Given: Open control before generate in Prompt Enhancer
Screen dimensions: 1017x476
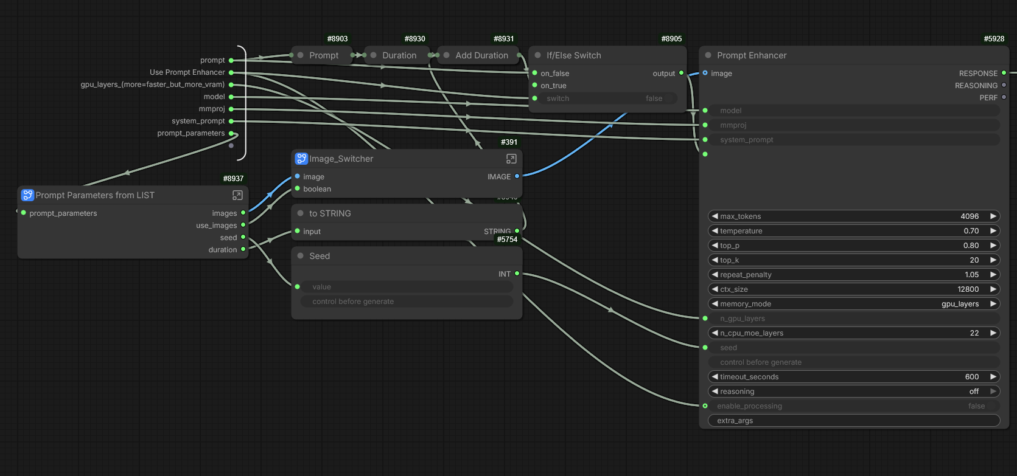Looking at the screenshot, I should (x=854, y=362).
